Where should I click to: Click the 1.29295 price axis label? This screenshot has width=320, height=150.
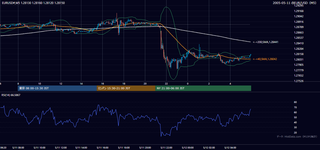click(299, 5)
